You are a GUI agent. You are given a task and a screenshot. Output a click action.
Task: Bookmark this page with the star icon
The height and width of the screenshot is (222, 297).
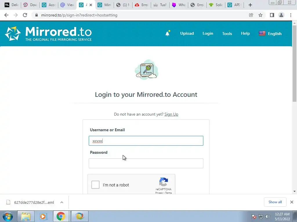pyautogui.click(x=260, y=15)
